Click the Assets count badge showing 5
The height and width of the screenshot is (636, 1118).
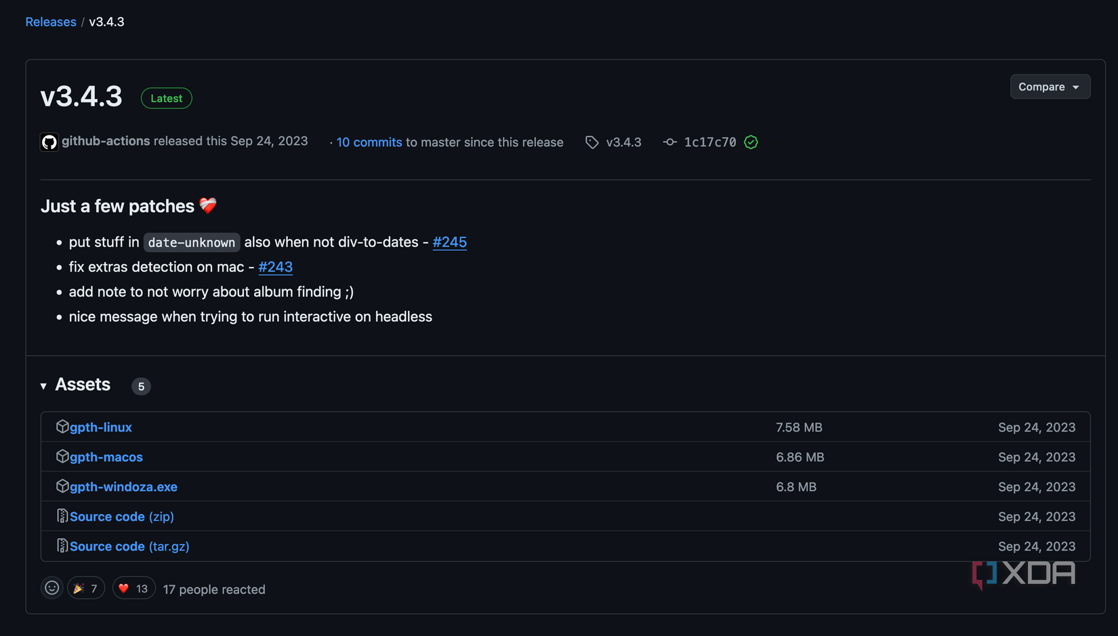pyautogui.click(x=141, y=386)
